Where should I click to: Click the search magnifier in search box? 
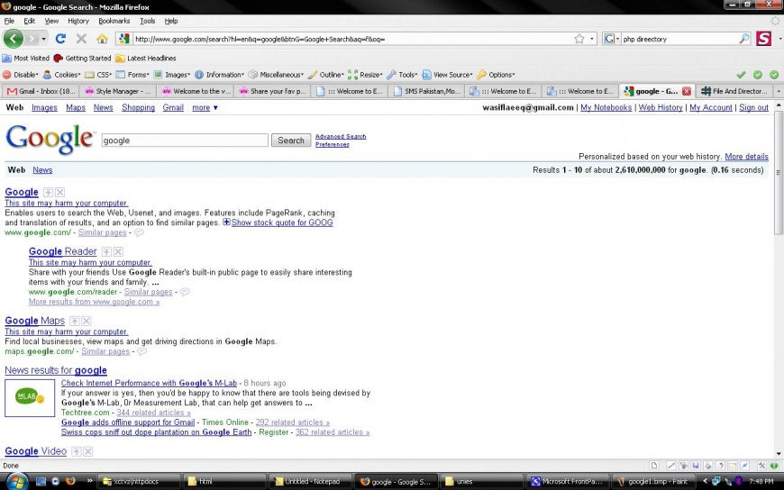point(744,39)
